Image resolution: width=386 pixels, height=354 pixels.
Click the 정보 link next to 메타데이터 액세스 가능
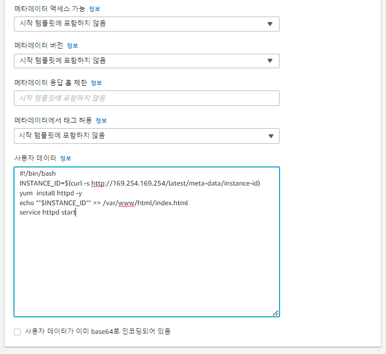click(94, 9)
